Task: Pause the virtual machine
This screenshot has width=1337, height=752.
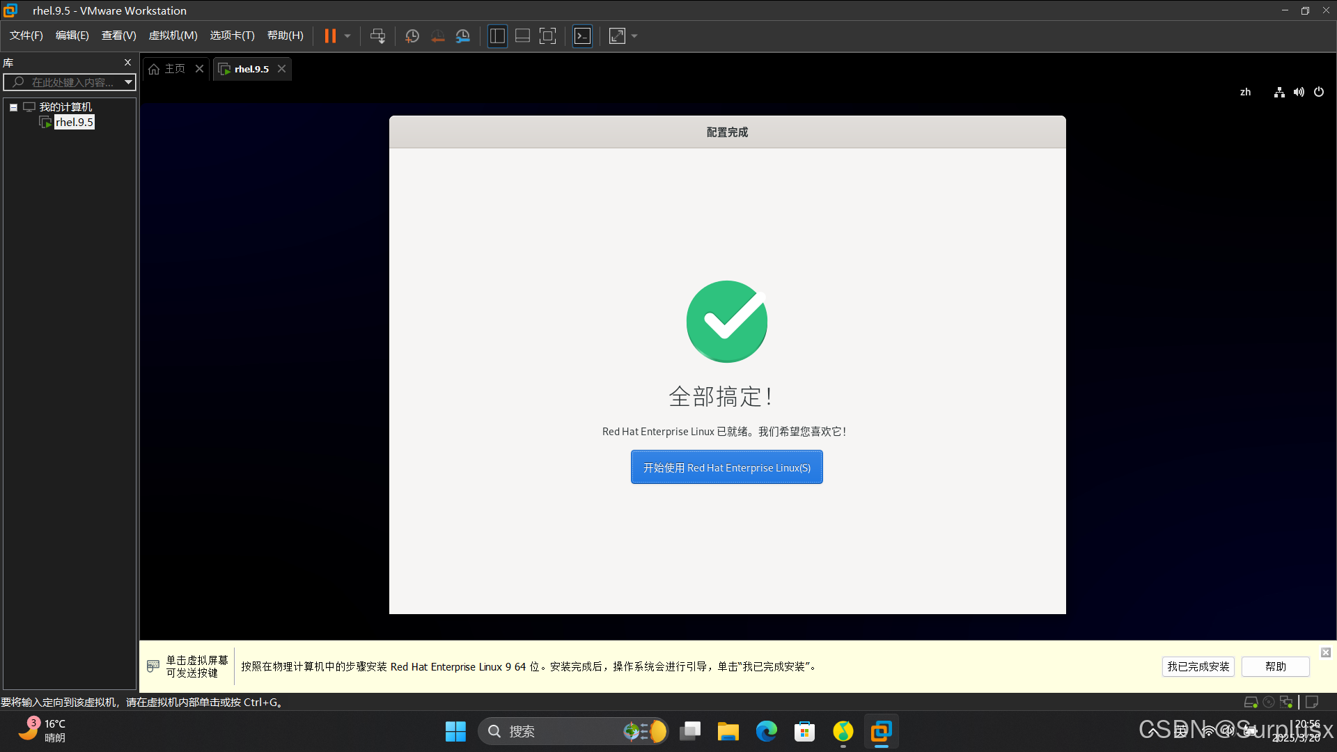Action: 330,36
